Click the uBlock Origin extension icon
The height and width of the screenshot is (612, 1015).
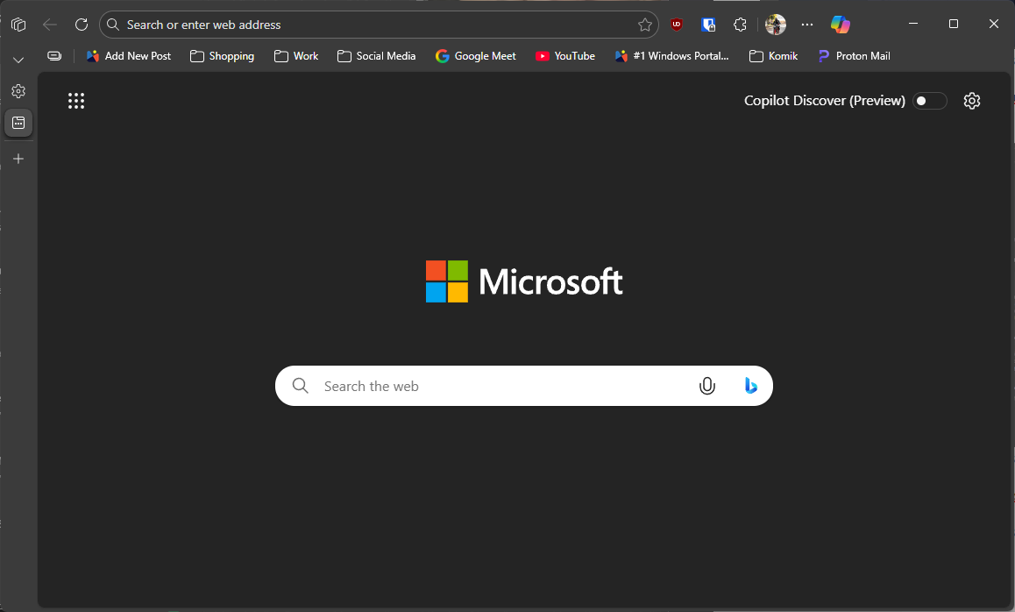[677, 25]
